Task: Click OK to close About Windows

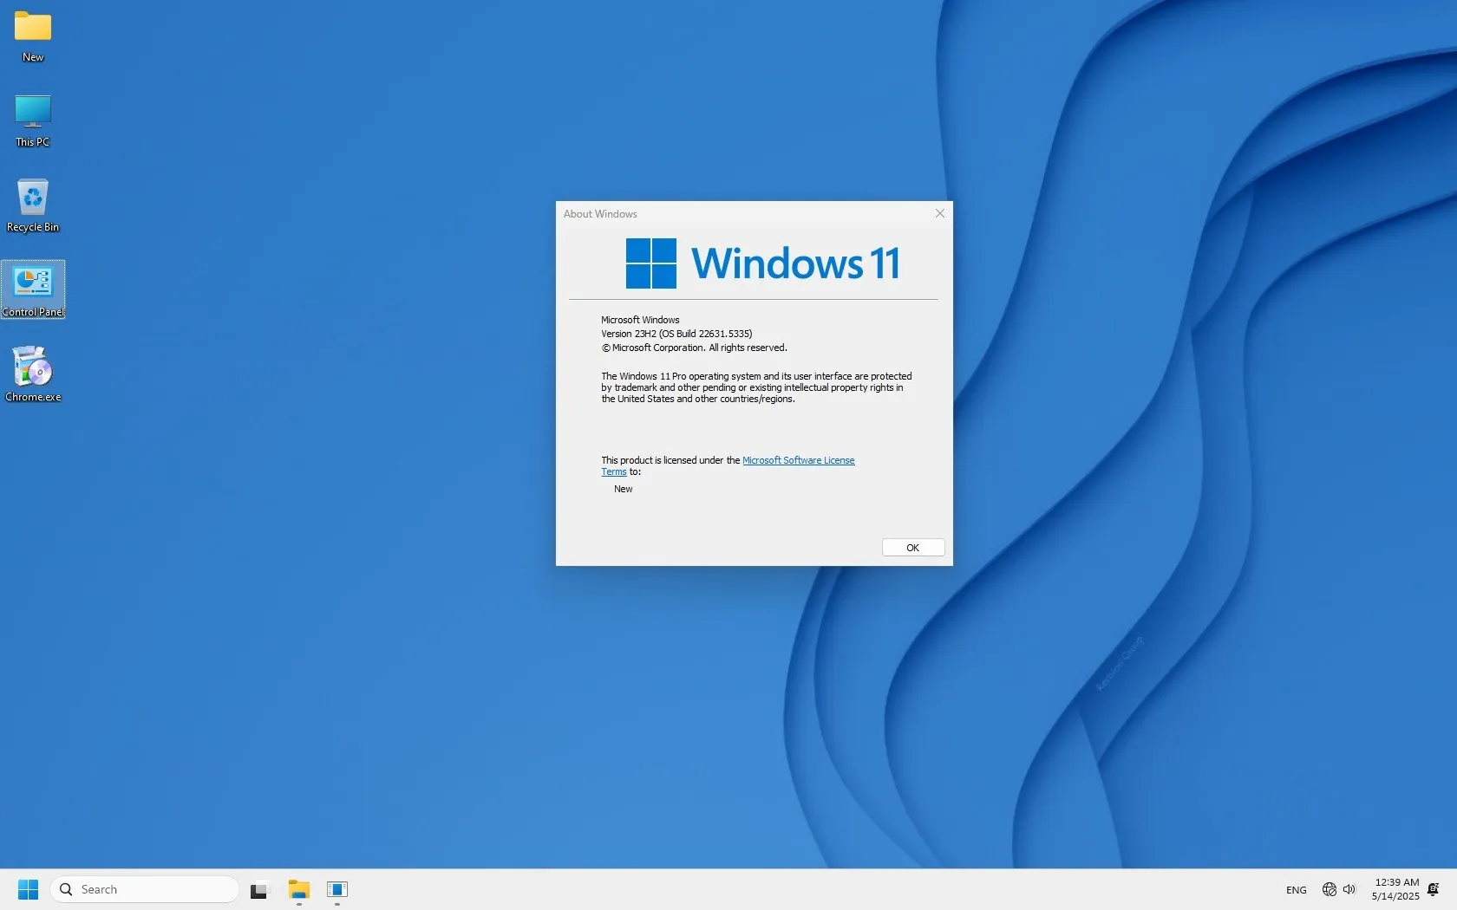Action: click(911, 547)
